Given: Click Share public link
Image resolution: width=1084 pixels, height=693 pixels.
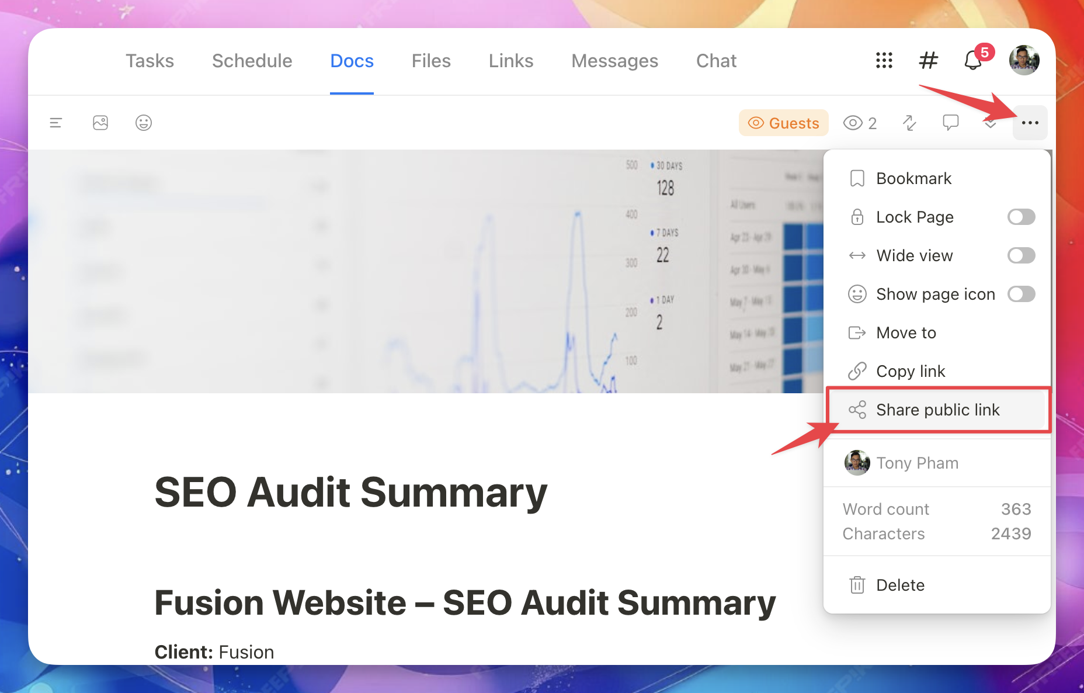Looking at the screenshot, I should click(x=937, y=410).
